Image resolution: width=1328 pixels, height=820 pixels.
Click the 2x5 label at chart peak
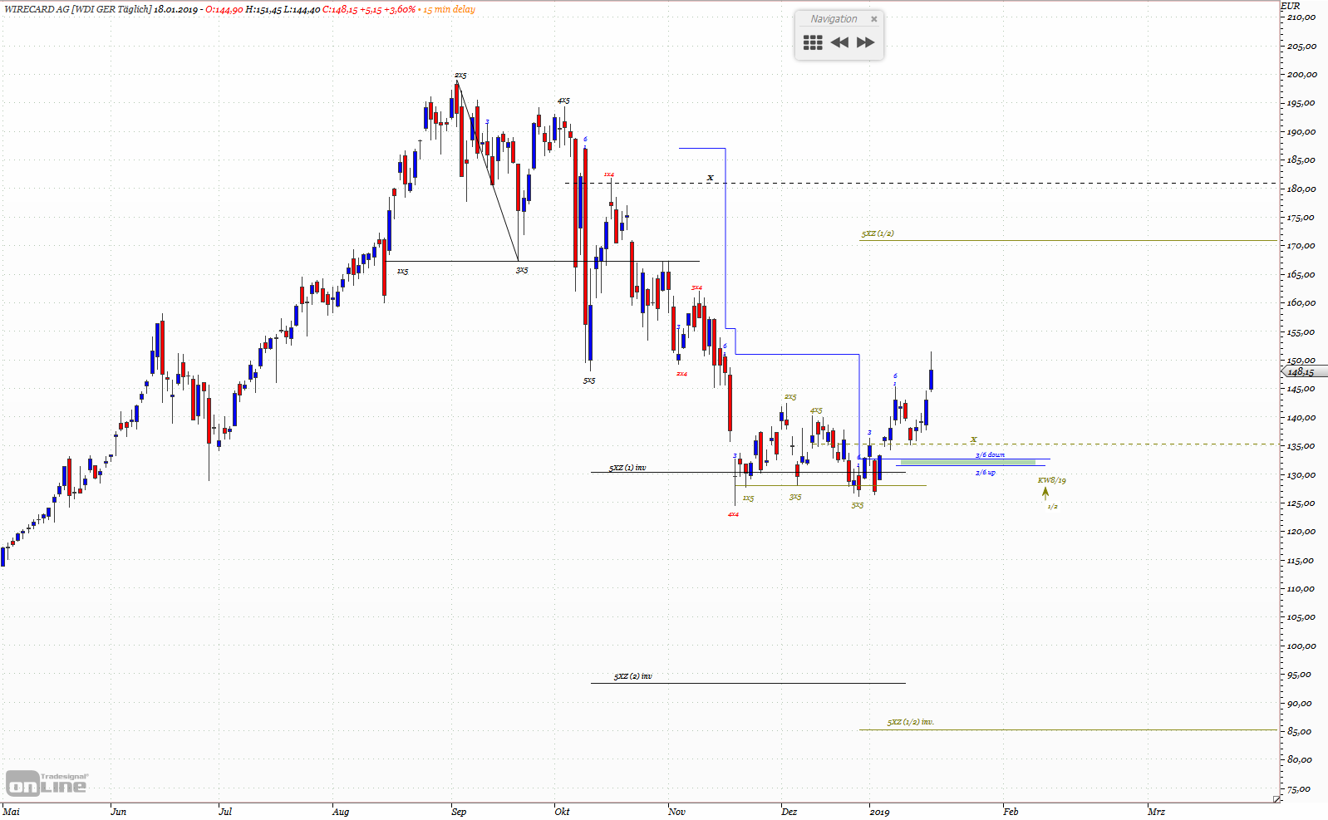[460, 76]
